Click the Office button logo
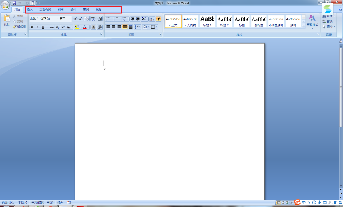 (x=5, y=5)
